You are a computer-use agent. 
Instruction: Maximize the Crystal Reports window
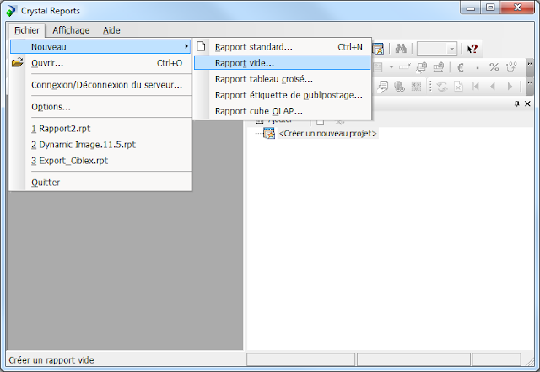coord(490,8)
